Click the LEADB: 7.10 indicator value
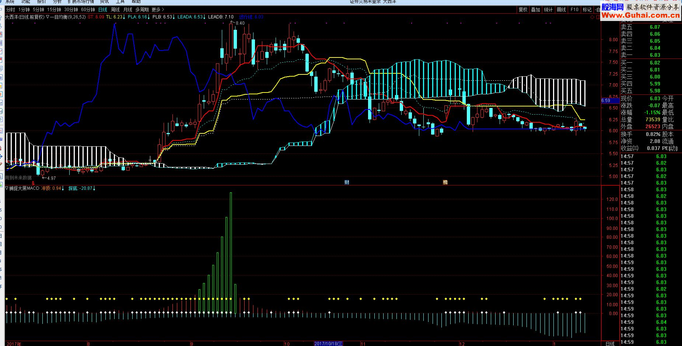This screenshot has height=346, width=682. pyautogui.click(x=221, y=17)
